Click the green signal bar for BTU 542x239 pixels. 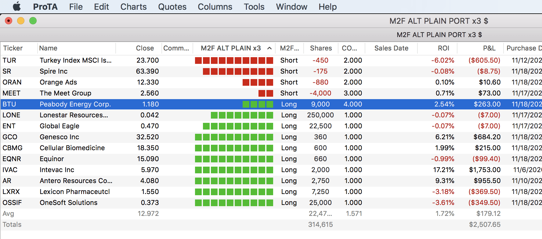click(258, 104)
